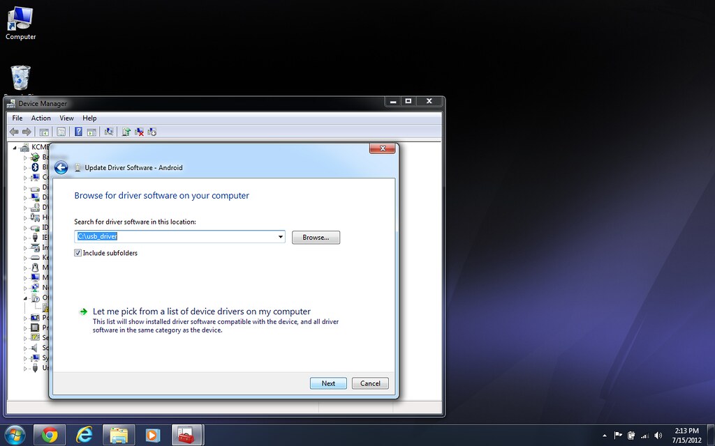Click the Browse... button
This screenshot has width=715, height=446.
pos(316,238)
